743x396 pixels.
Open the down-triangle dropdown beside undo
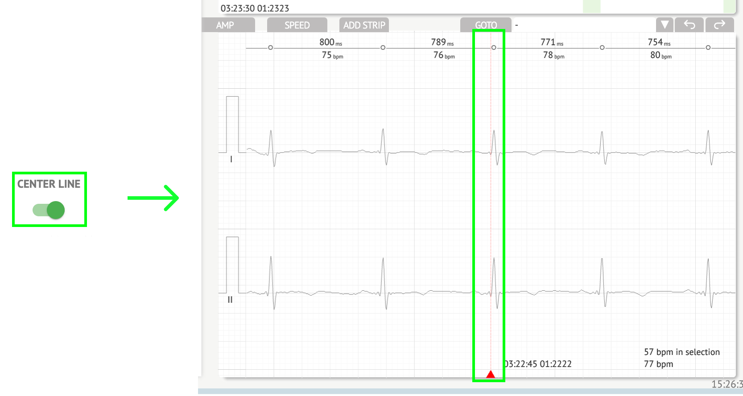(665, 25)
